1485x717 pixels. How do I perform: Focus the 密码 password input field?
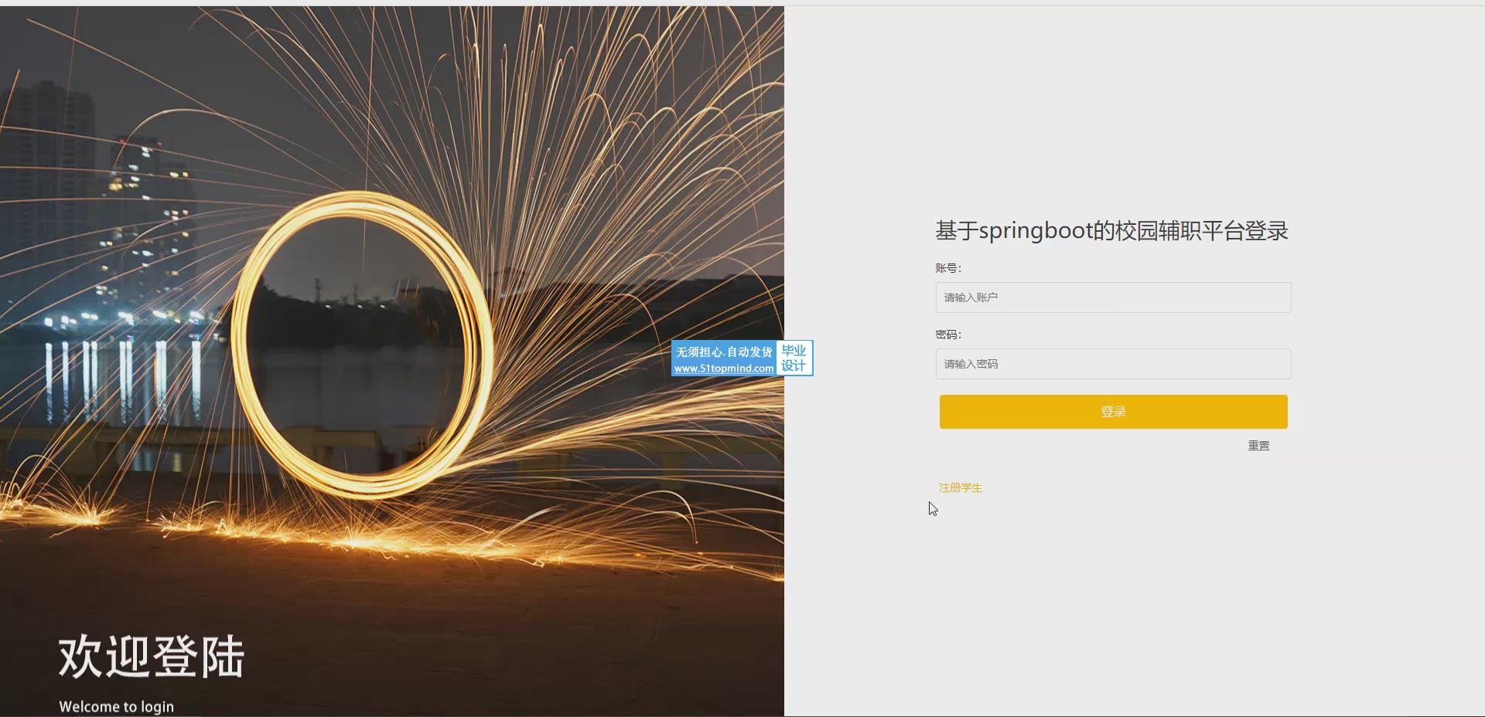click(1113, 364)
